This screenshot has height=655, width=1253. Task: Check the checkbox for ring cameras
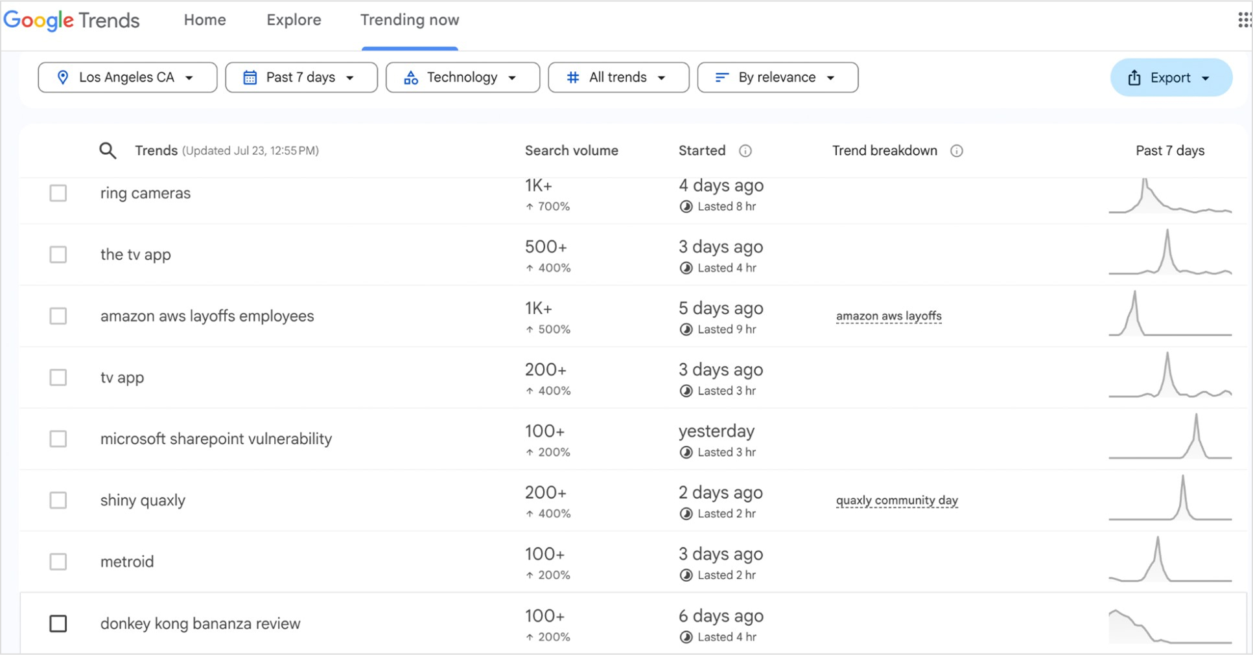(58, 192)
